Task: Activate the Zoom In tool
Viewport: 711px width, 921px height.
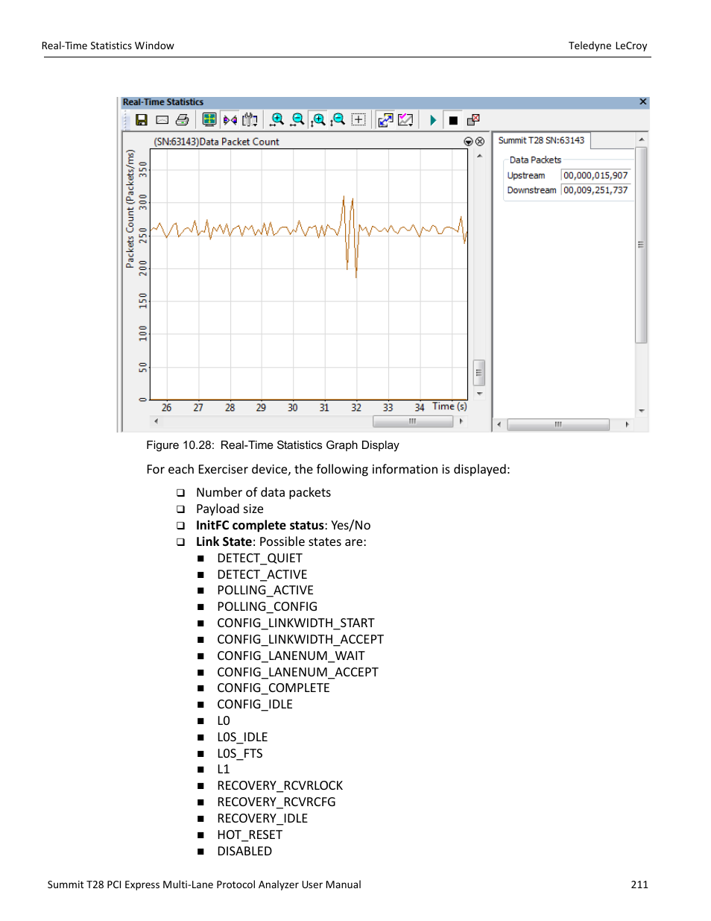Action: pos(276,119)
